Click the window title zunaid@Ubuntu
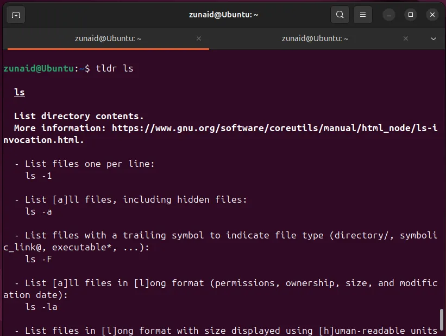446x336 pixels. tap(223, 15)
